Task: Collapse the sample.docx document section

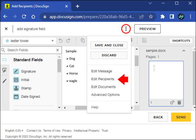Action: click(x=184, y=51)
